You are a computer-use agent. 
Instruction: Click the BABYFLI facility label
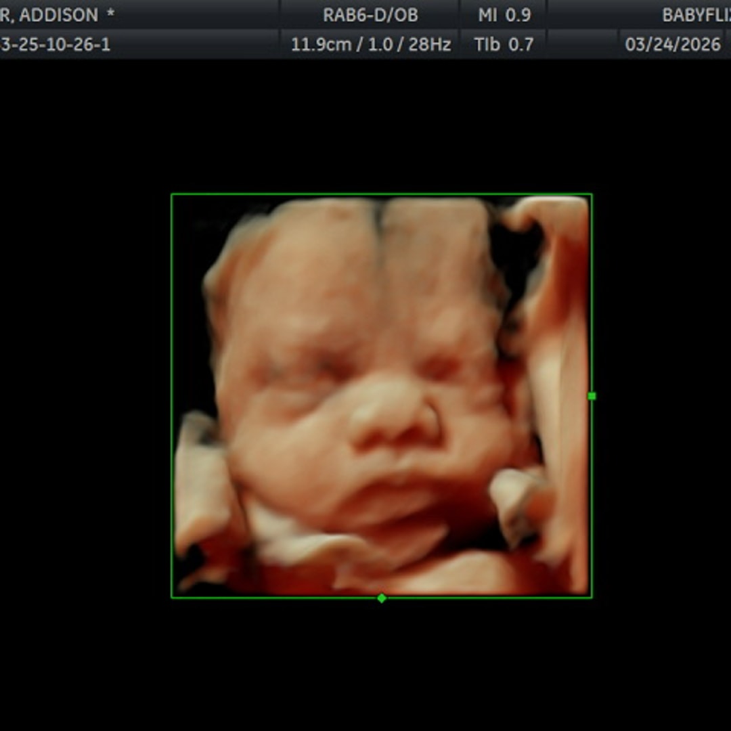[695, 15]
